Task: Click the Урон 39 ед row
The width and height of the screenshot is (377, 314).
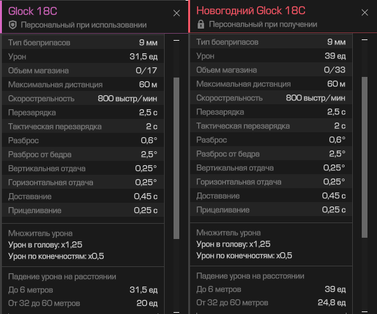Action: (x=271, y=56)
